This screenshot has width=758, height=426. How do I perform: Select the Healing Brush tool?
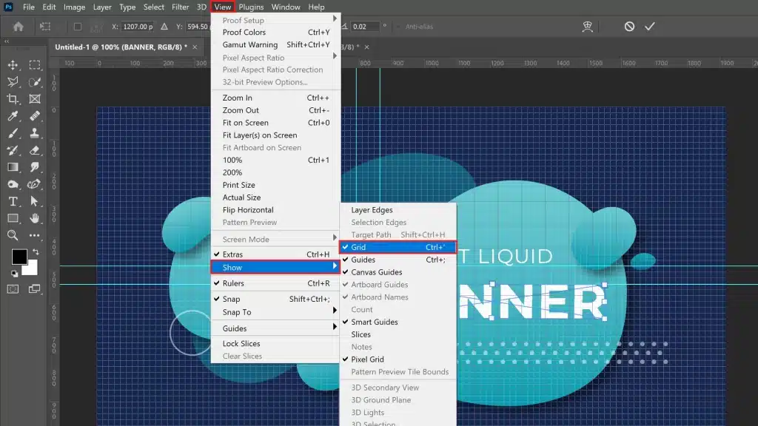(x=34, y=116)
